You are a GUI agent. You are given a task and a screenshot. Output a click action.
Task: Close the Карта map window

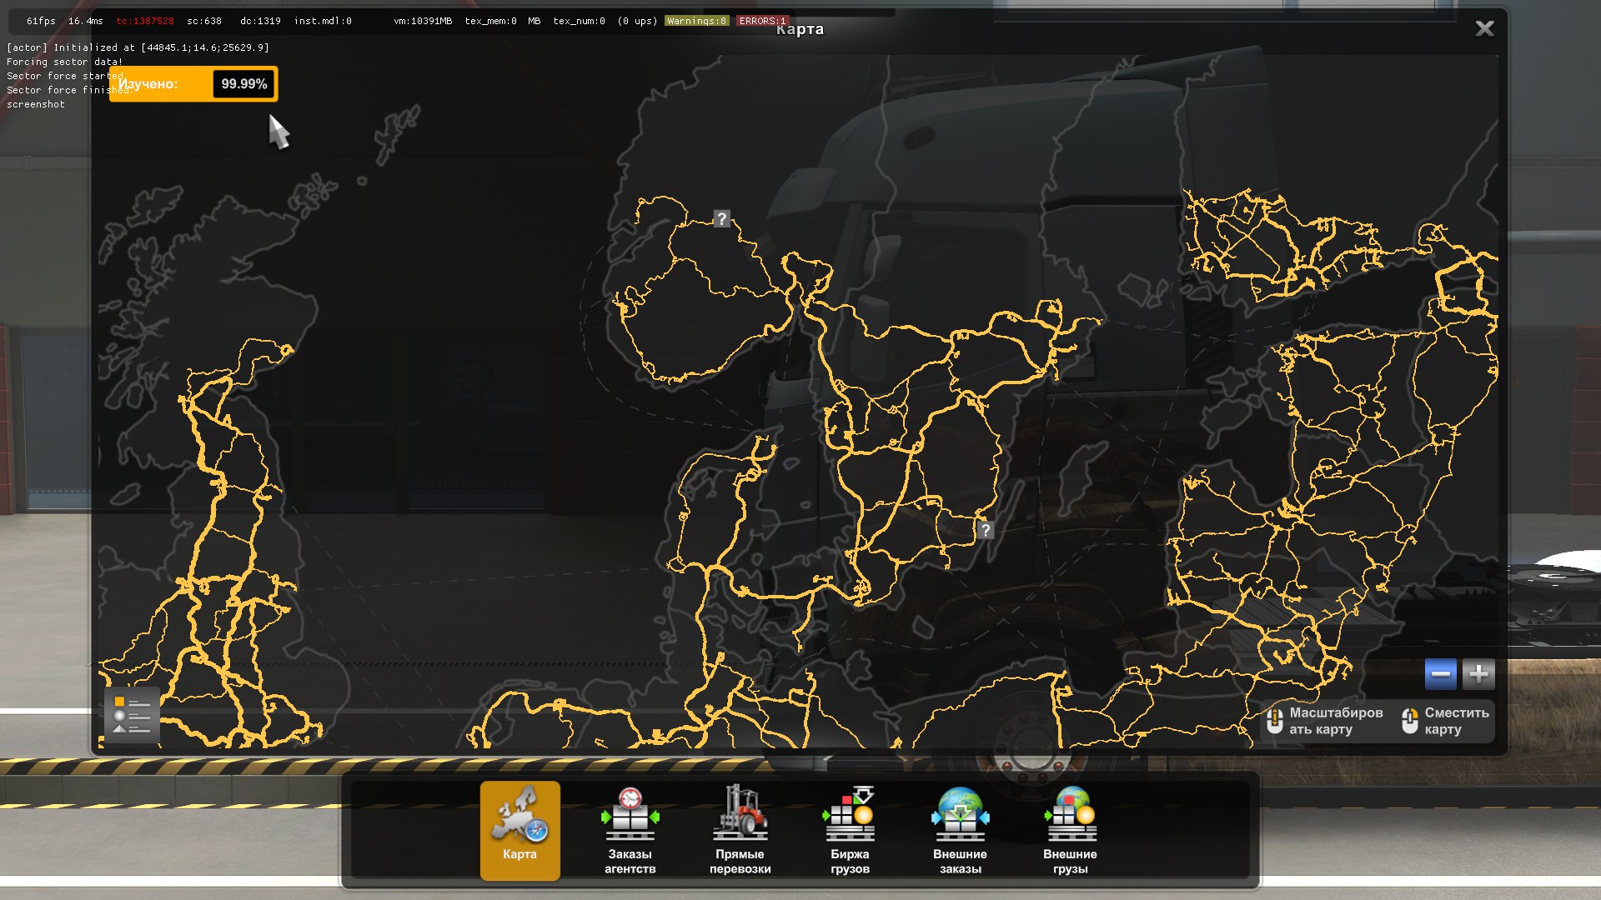(1484, 28)
